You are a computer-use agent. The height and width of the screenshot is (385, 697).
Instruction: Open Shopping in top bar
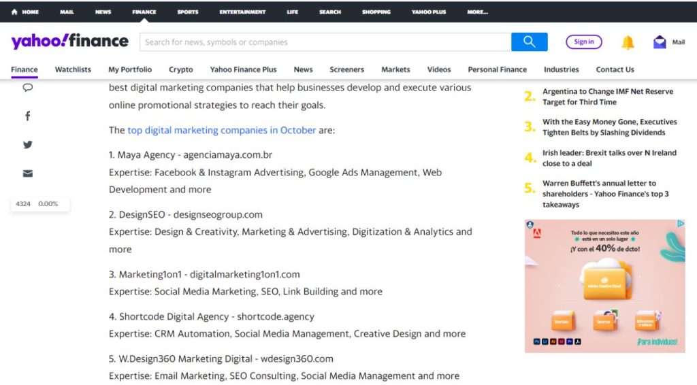pyautogui.click(x=376, y=12)
